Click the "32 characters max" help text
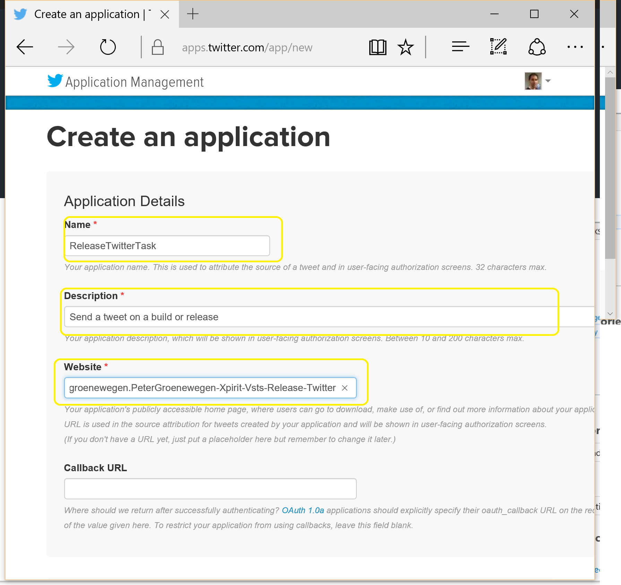621x585 pixels. 511,267
